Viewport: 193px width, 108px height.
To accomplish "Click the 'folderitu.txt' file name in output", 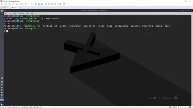I will 32,26.
